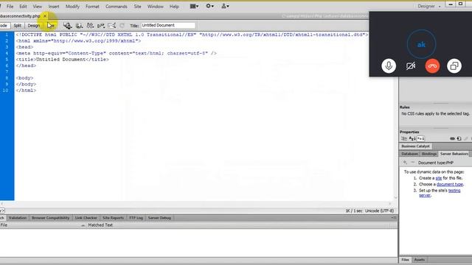The width and height of the screenshot is (472, 265).
Task: Toggle the video camera in call overlay
Action: pos(411,66)
